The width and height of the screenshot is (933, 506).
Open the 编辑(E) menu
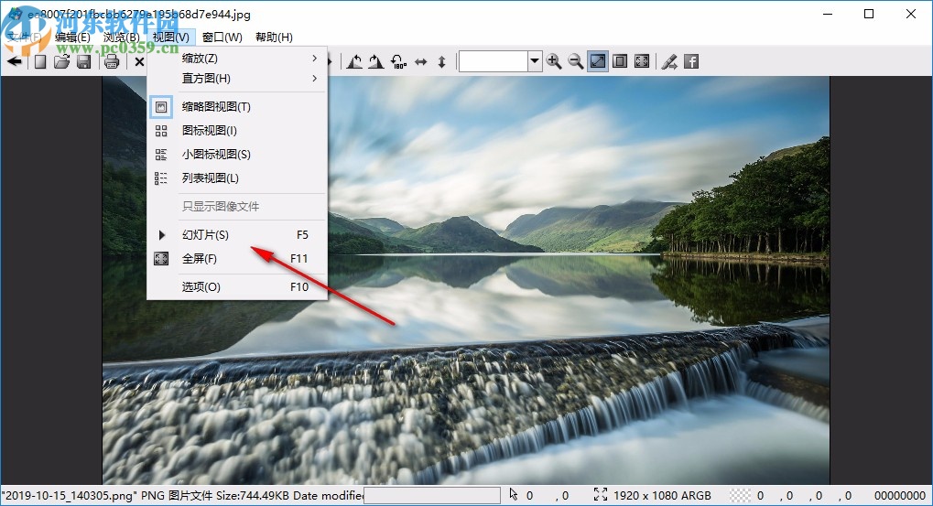click(x=72, y=37)
